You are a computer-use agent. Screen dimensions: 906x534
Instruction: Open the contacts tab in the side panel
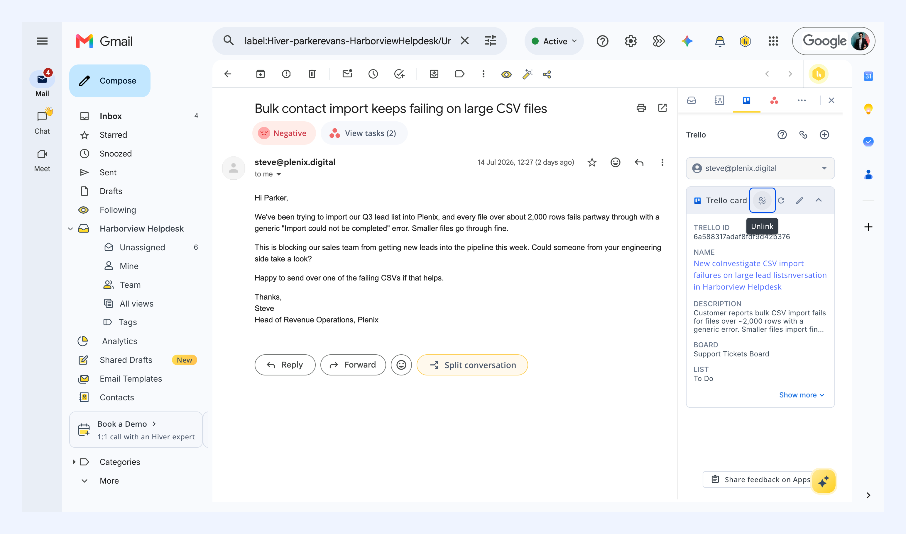[x=719, y=101]
